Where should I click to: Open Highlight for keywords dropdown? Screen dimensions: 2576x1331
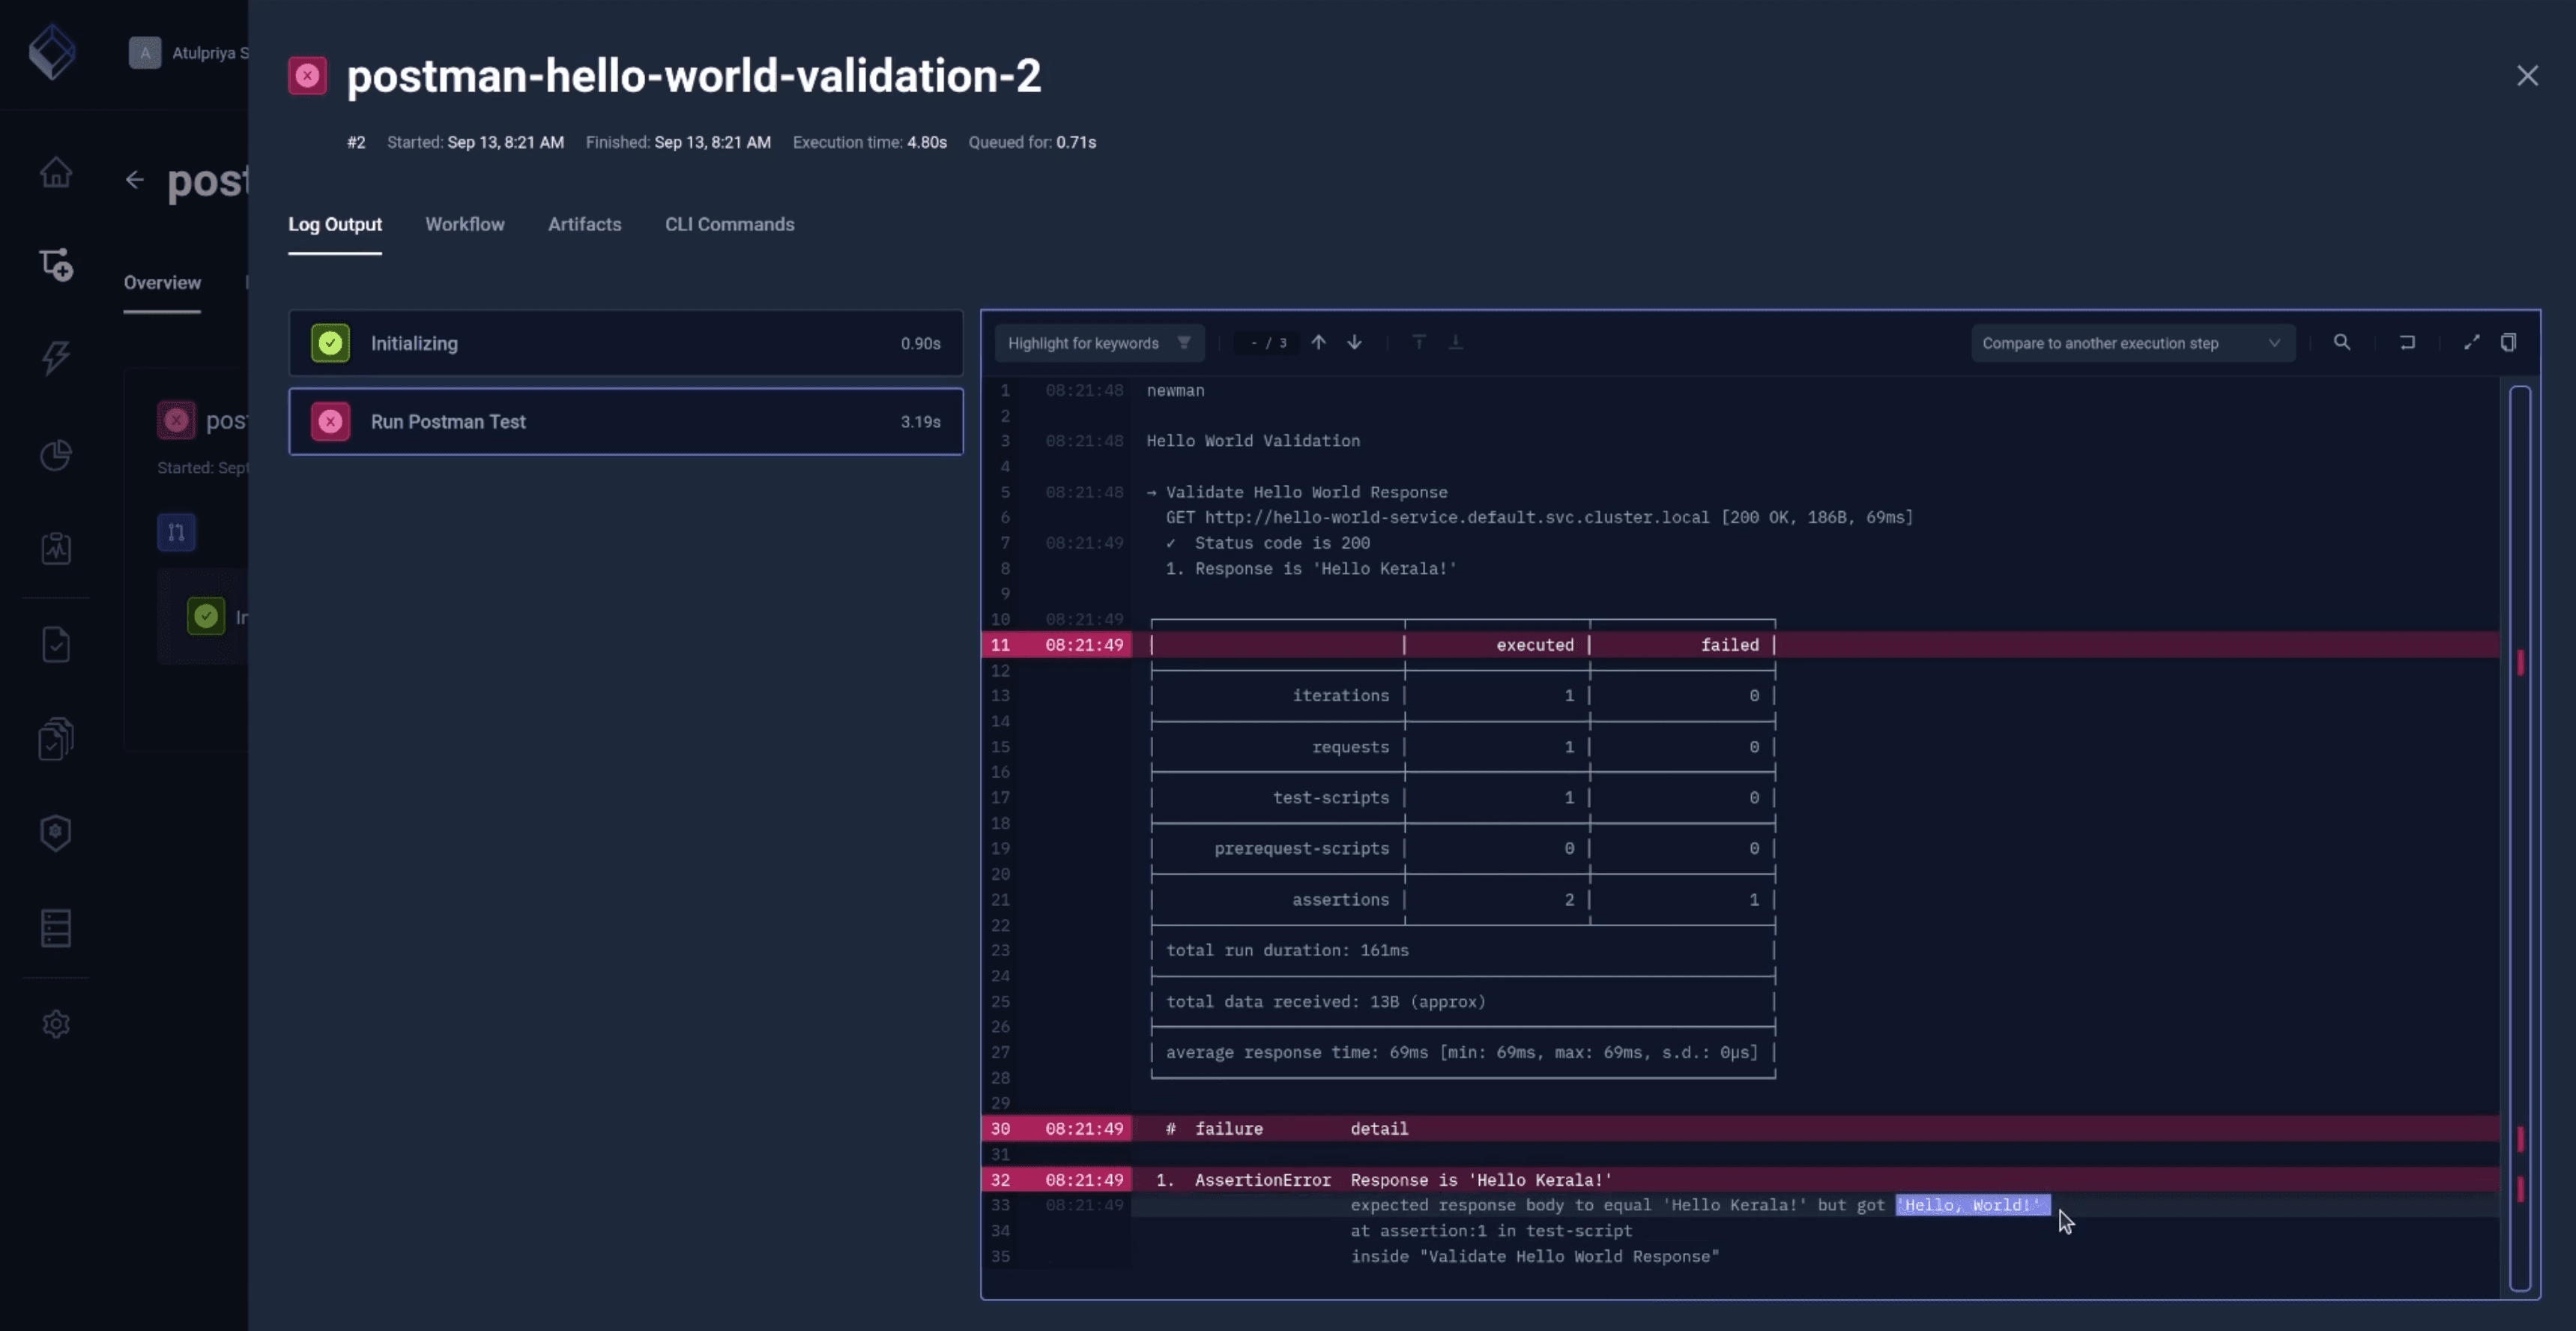coord(1099,343)
